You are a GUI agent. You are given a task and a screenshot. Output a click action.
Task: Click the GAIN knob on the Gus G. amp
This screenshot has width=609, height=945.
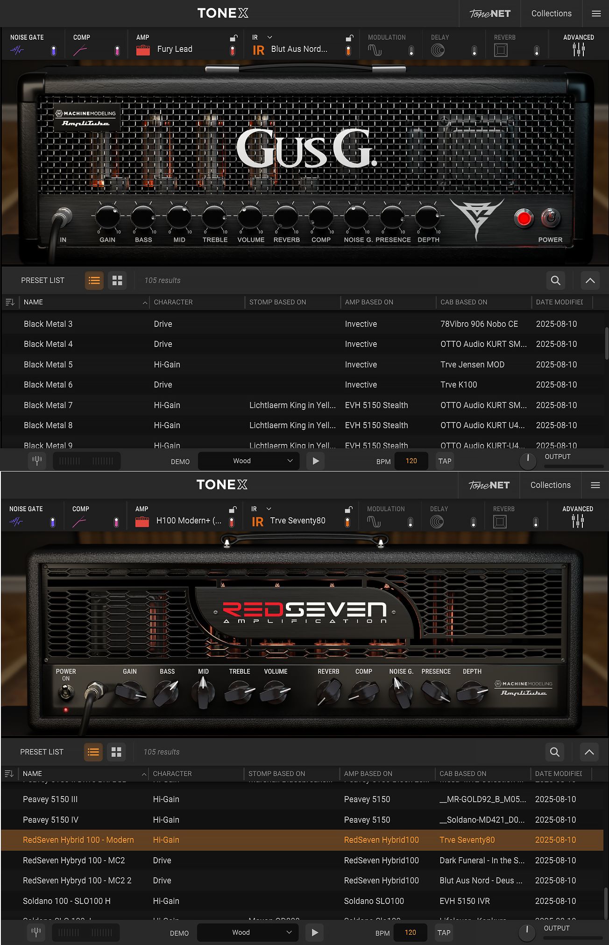pos(107,217)
